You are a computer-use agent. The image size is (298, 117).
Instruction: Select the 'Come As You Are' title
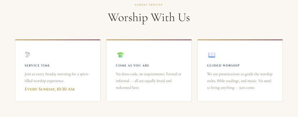pos(132,65)
